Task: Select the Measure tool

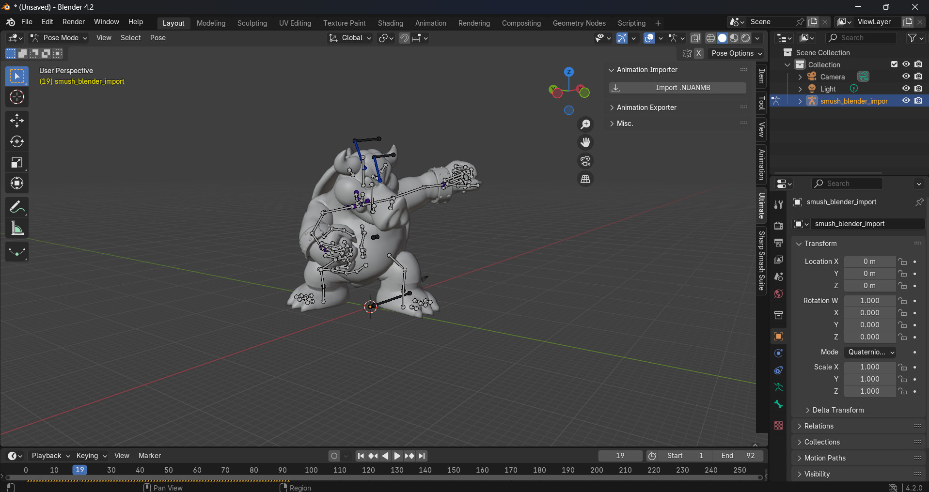Action: tap(17, 228)
